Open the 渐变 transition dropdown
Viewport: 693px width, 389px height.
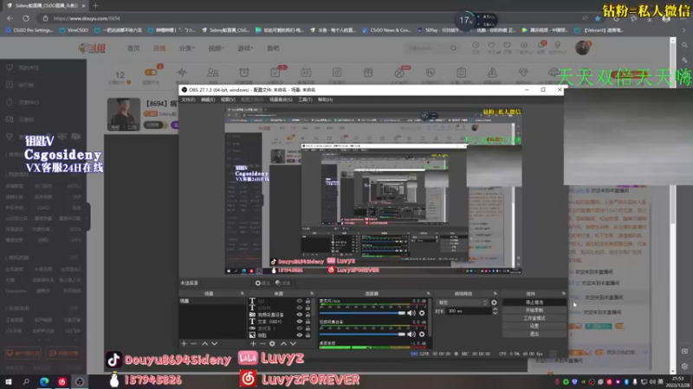(x=463, y=303)
